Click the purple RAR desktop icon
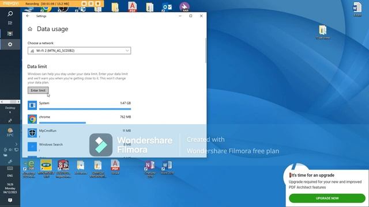Screen dimensions: 369x207 [184, 7]
